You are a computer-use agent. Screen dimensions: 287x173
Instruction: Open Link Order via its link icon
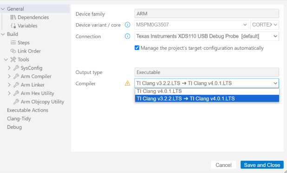point(13,51)
